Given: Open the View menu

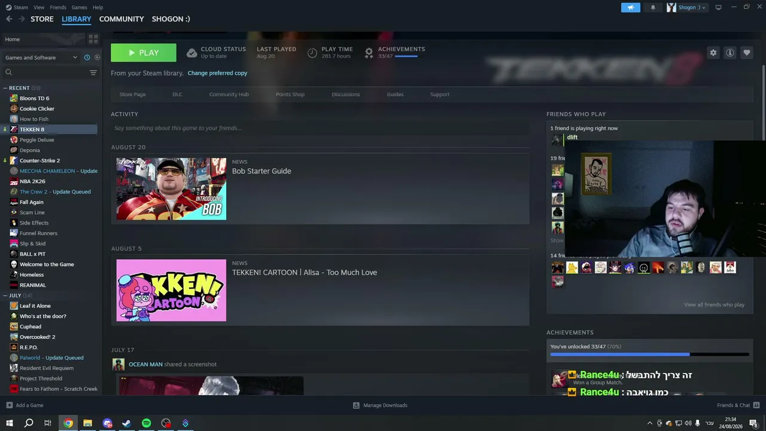Looking at the screenshot, I should point(39,7).
